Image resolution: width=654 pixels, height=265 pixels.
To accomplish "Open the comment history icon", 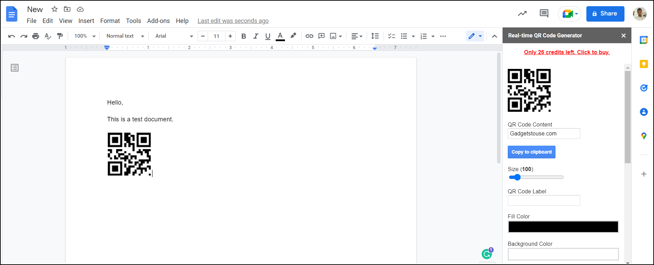I will 544,14.
